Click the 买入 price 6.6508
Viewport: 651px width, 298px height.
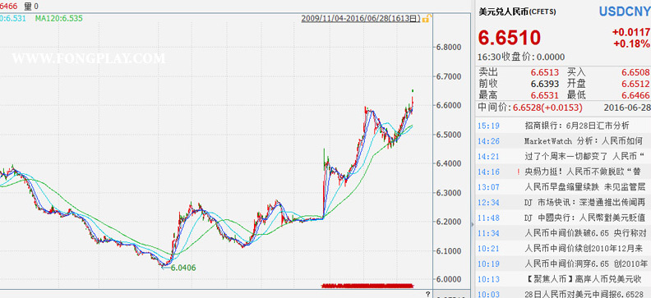635,72
